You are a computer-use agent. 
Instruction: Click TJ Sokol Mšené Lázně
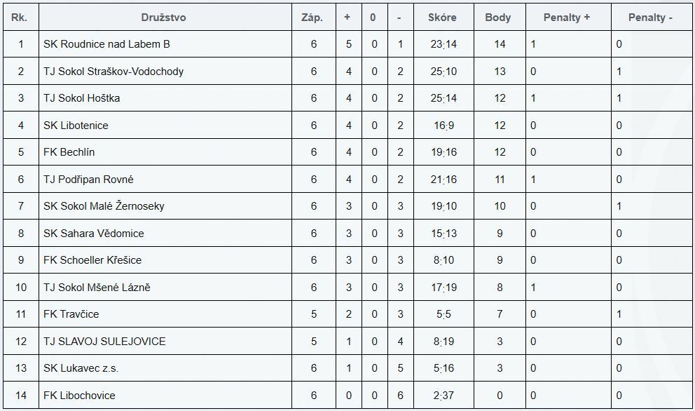pos(97,288)
